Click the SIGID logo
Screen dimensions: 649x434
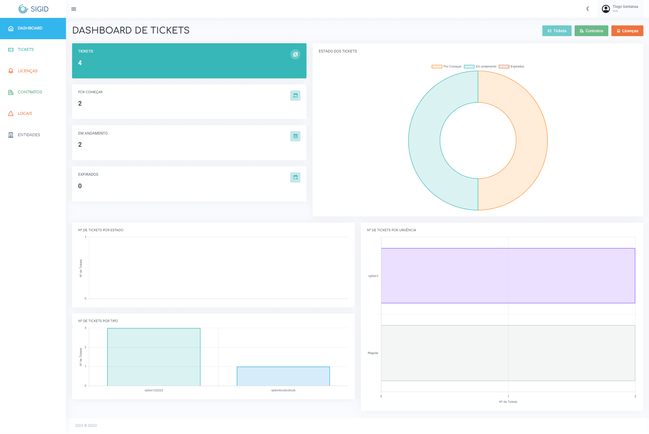click(x=33, y=9)
